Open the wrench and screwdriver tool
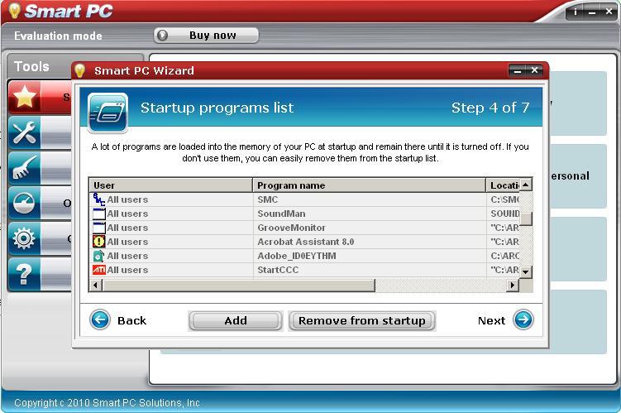621x413 pixels. click(25, 132)
